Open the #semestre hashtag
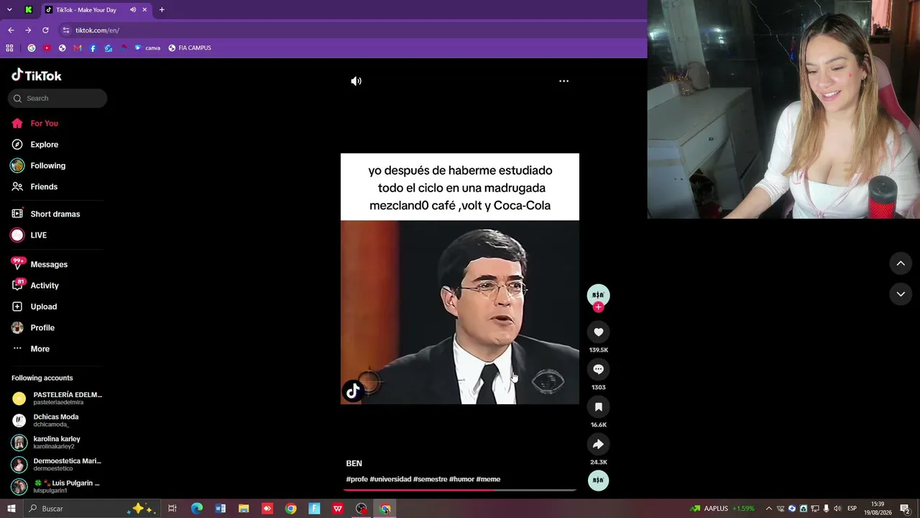Viewport: 920px width, 518px height. coord(430,479)
